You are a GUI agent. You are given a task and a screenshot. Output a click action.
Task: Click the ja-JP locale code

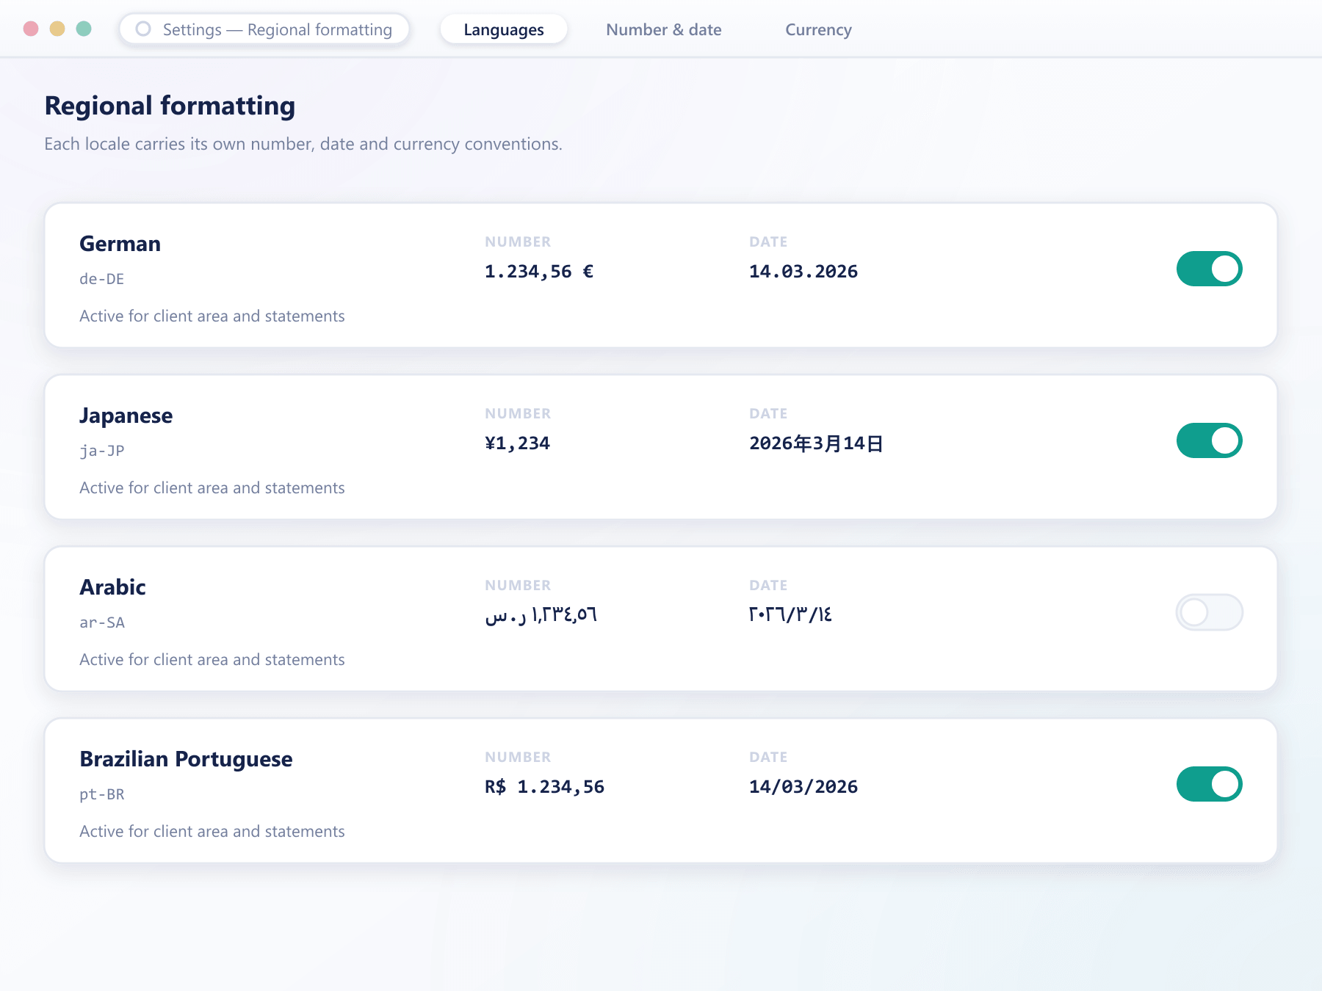102,451
